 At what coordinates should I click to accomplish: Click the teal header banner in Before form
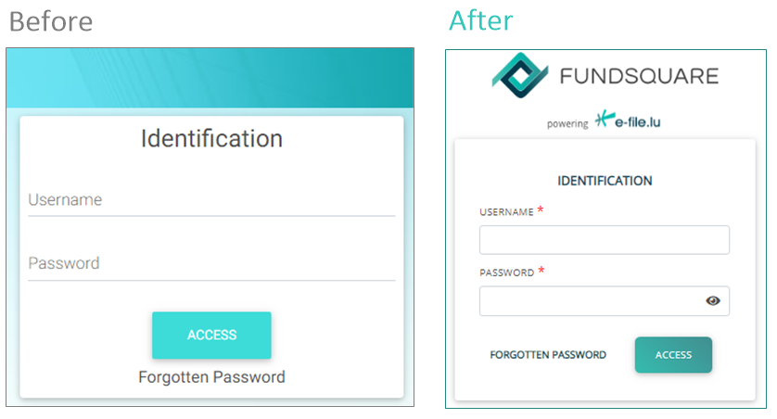211,78
